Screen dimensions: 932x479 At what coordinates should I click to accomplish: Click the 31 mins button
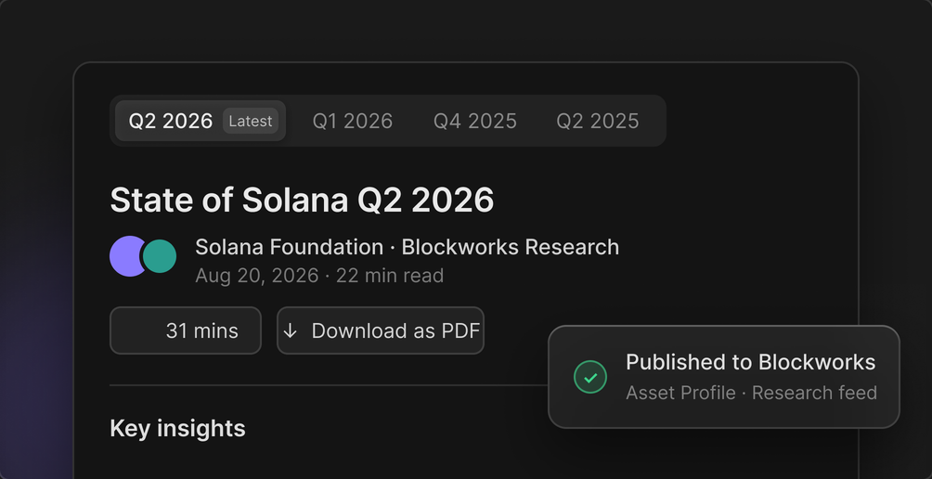186,330
